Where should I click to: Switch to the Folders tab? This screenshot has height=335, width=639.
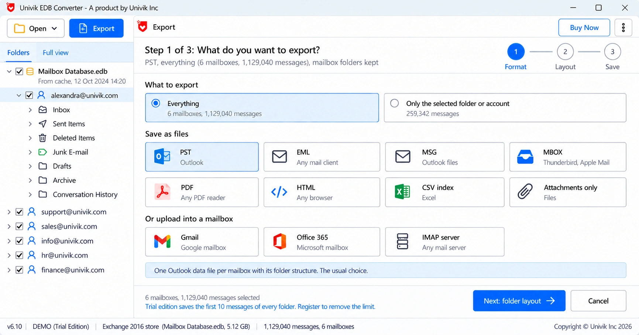(x=18, y=53)
